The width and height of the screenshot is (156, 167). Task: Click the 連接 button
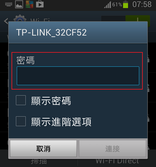[x=112, y=148]
